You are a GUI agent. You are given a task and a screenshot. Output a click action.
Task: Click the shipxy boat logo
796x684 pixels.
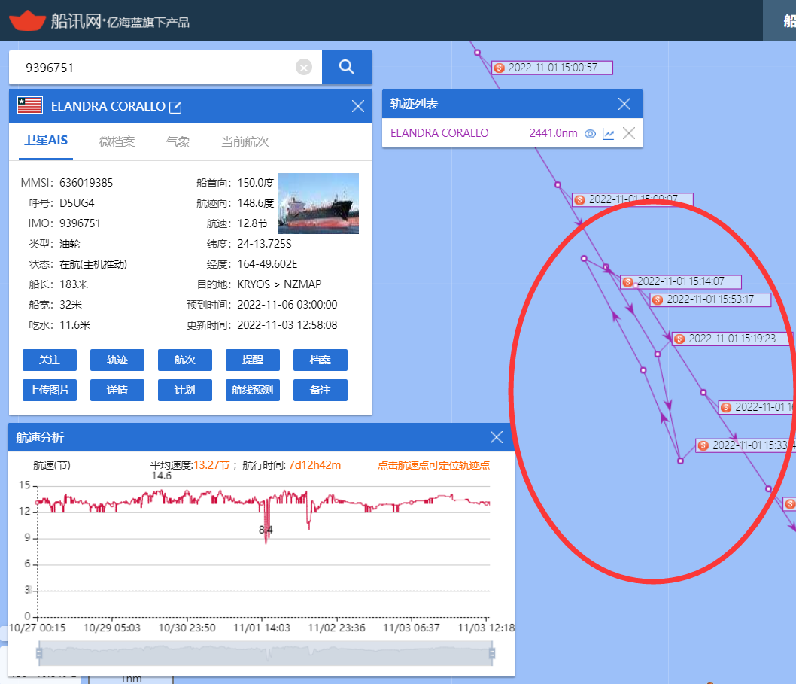click(27, 20)
